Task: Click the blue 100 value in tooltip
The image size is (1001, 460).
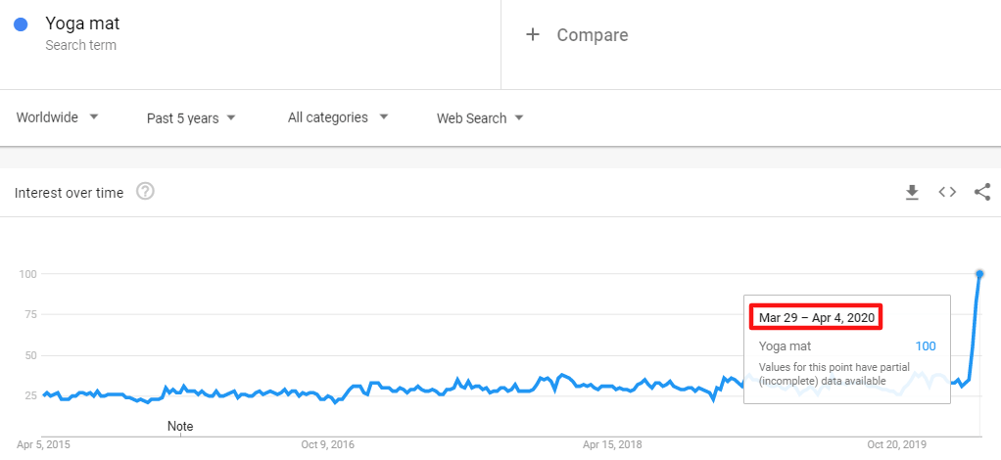Action: [925, 346]
